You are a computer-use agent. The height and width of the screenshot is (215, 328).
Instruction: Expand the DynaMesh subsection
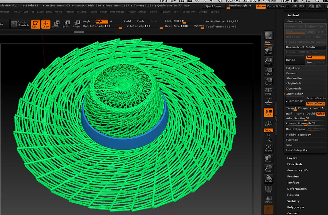293,88
